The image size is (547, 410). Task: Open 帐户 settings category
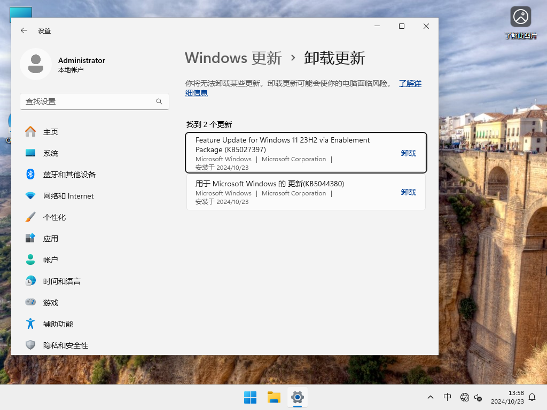(x=51, y=259)
